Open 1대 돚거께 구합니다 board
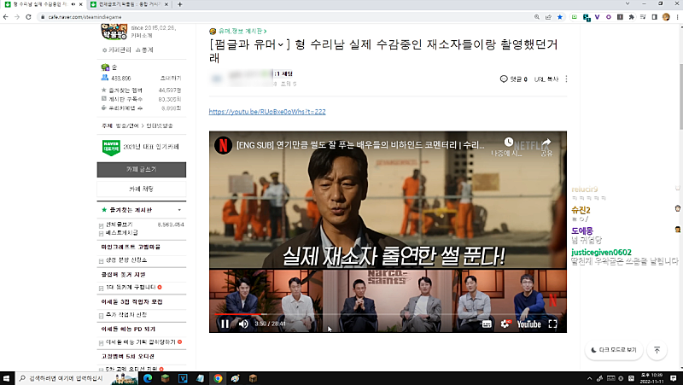 point(131,287)
